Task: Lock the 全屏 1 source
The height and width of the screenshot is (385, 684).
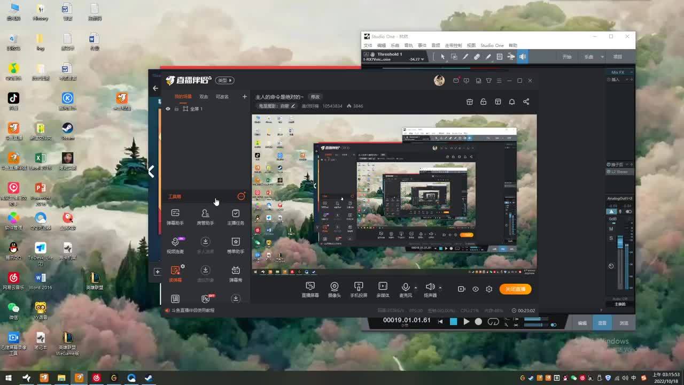Action: pos(176,109)
